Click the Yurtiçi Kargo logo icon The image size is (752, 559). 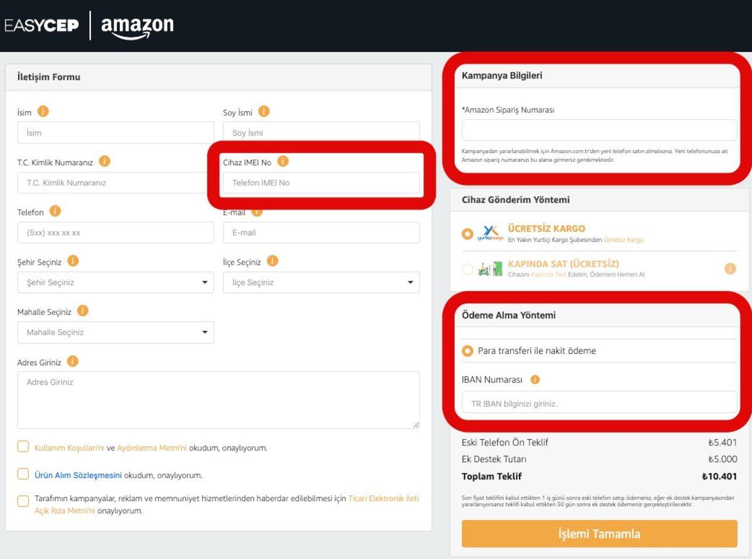[487, 232]
